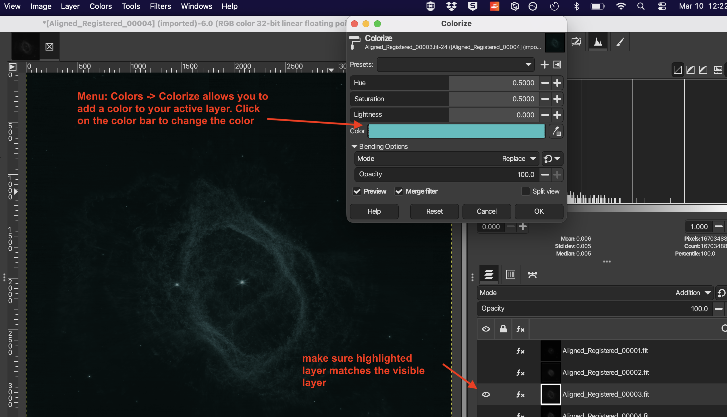
Task: Switch to the Histogram panel tab icon
Action: [598, 42]
